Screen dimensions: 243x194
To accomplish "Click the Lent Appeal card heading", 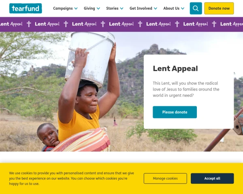I will (x=175, y=69).
